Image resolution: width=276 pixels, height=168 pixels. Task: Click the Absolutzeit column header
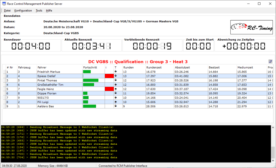pyautogui.click(x=182, y=67)
